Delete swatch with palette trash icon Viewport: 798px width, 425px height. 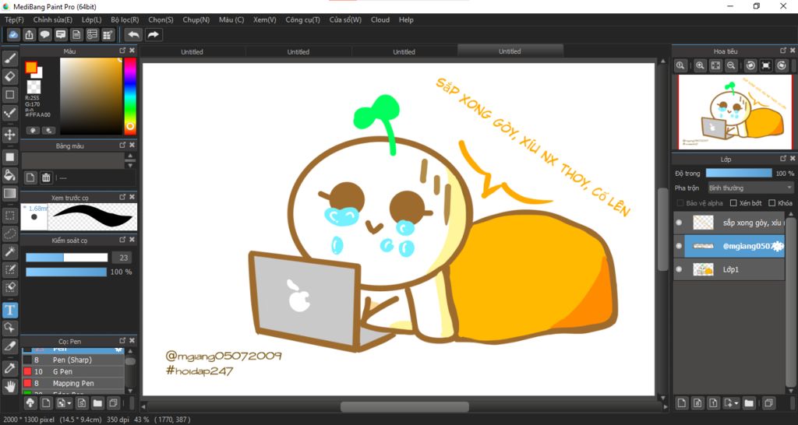coord(46,177)
